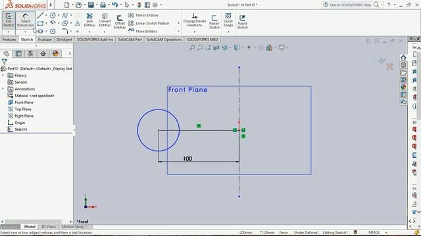Viewport: 421px width, 236px height.
Task: Click the Undo icon
Action: click(x=114, y=5)
